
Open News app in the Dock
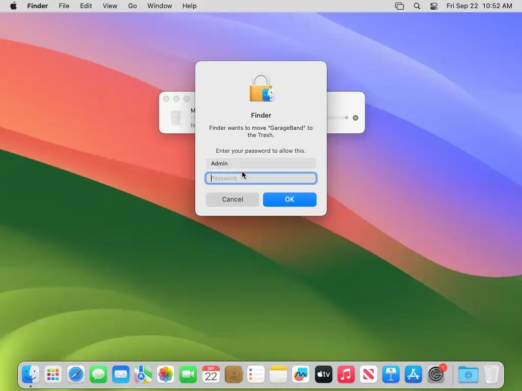coord(369,375)
